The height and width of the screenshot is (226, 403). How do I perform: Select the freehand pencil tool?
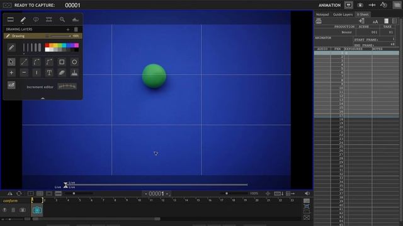11,48
